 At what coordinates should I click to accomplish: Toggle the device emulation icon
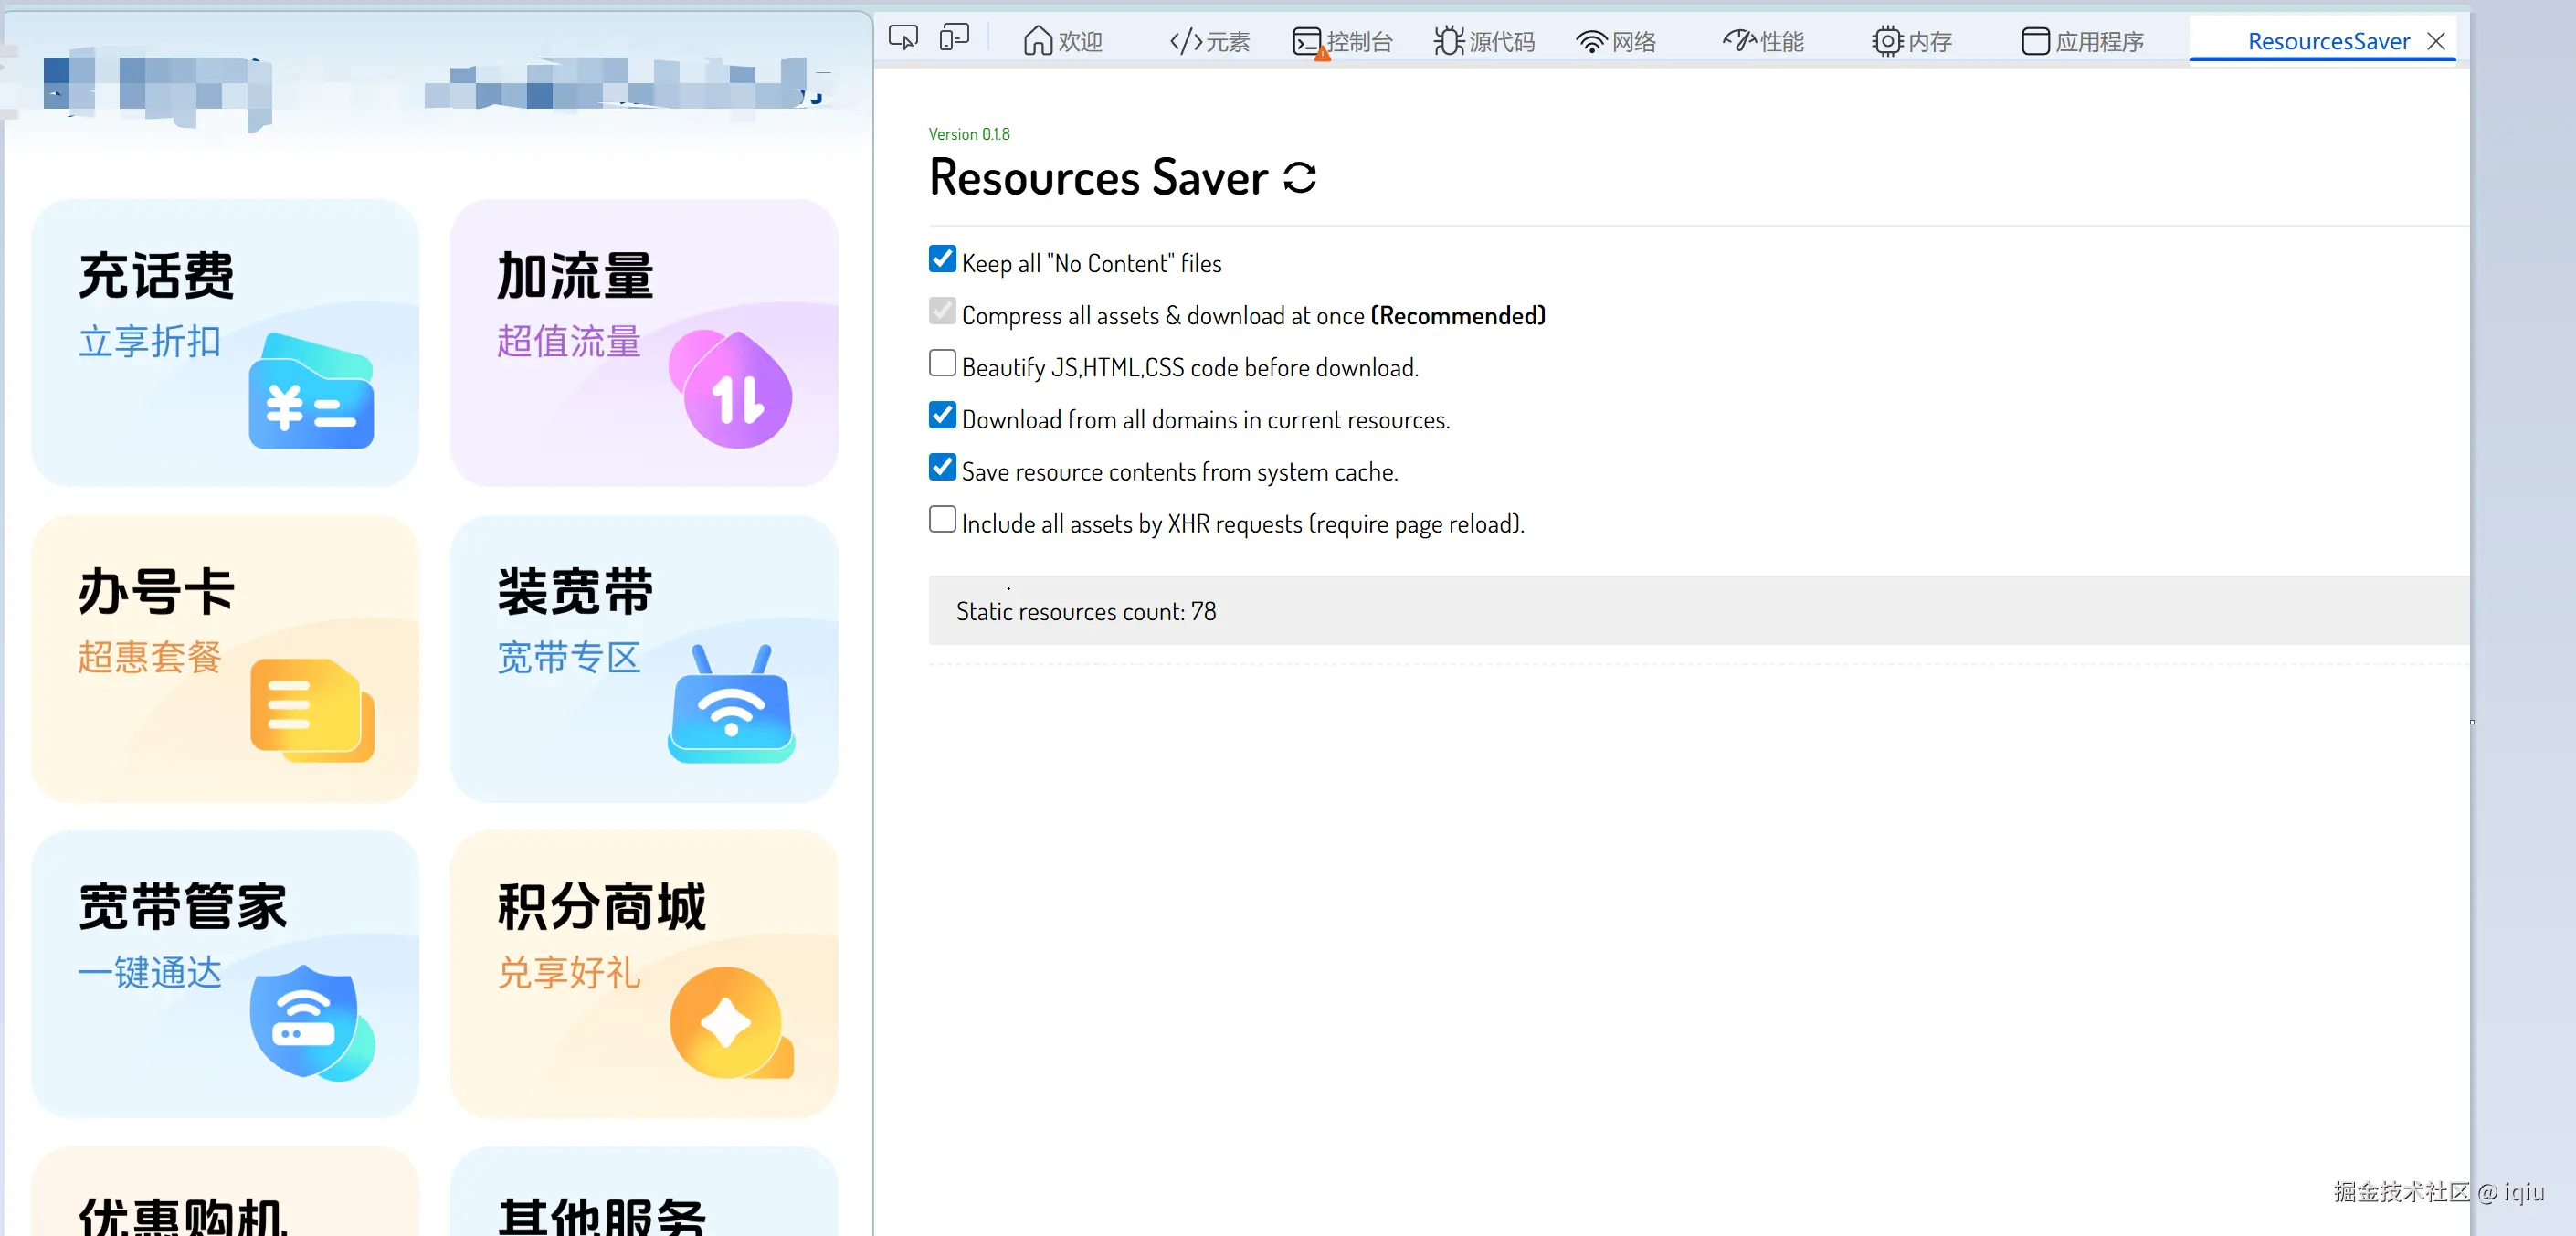954,39
